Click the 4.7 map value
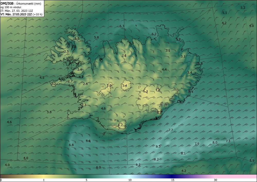 point(81,77)
